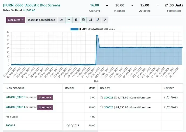Viewport: 186px width, 132px height.
Task: Click delivery date 11/01/2023
Action: (x=171, y=97)
